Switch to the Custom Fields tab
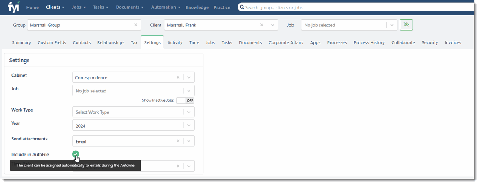Screen dimensions: 479x184 click(52, 42)
